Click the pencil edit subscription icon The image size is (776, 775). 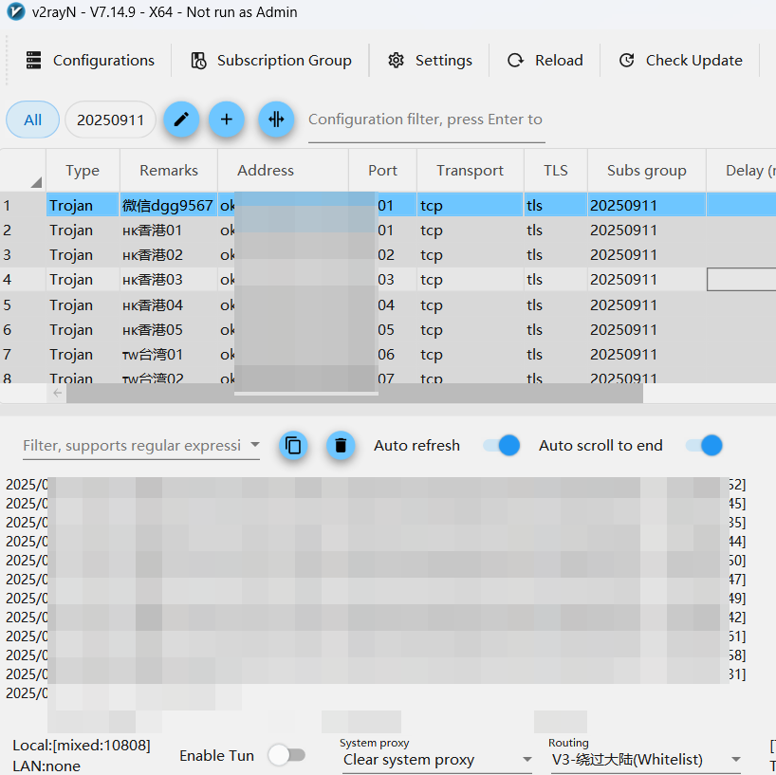point(181,120)
